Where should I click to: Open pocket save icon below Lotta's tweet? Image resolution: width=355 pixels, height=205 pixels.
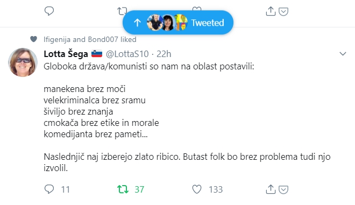[283, 189]
